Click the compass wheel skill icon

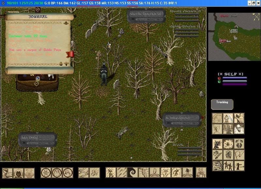[217, 118]
